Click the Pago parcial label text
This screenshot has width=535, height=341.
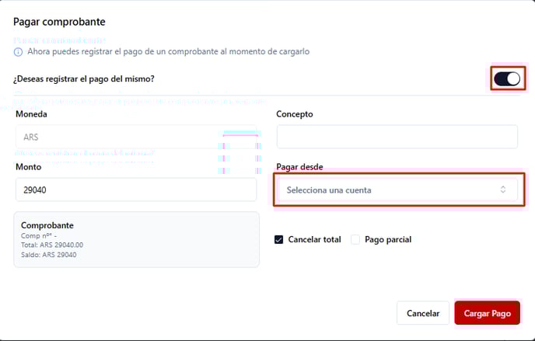pyautogui.click(x=387, y=239)
